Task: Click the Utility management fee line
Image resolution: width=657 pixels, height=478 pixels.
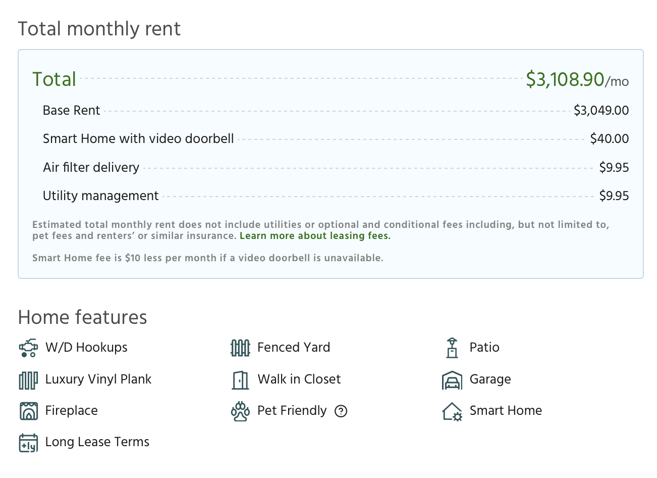Action: pos(100,196)
